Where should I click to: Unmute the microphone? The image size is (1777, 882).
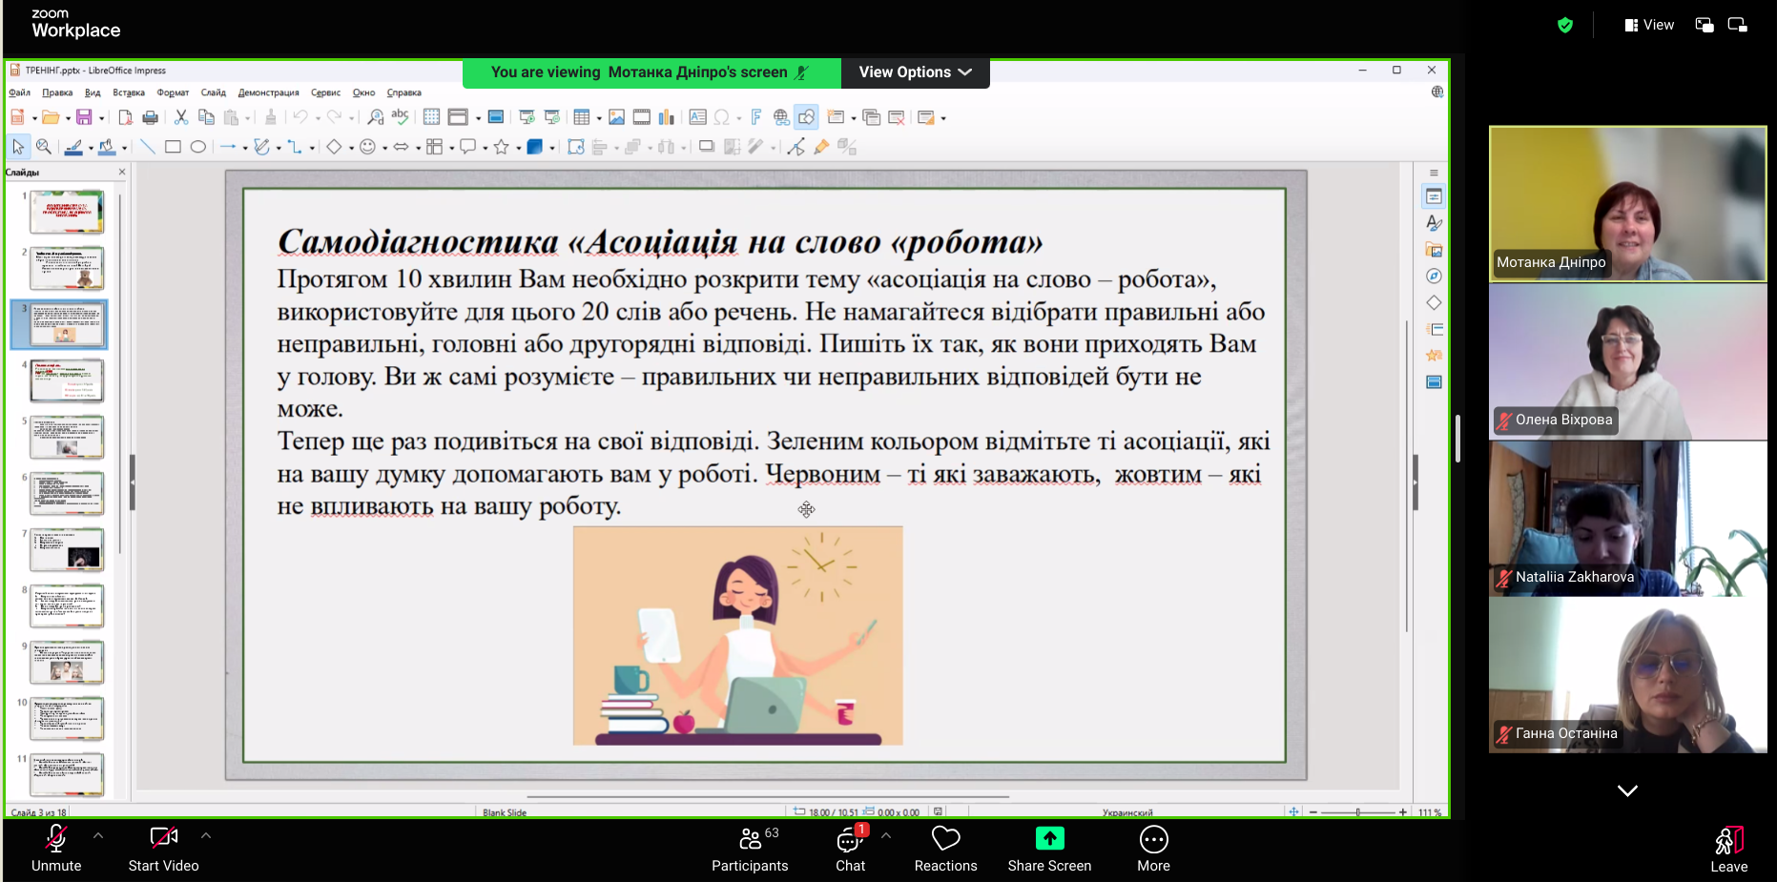56,848
